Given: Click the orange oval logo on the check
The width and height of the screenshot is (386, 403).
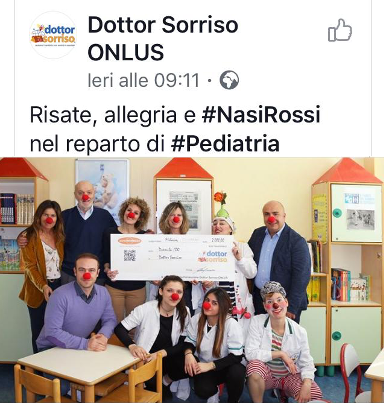Looking at the screenshot, I should point(130,241).
